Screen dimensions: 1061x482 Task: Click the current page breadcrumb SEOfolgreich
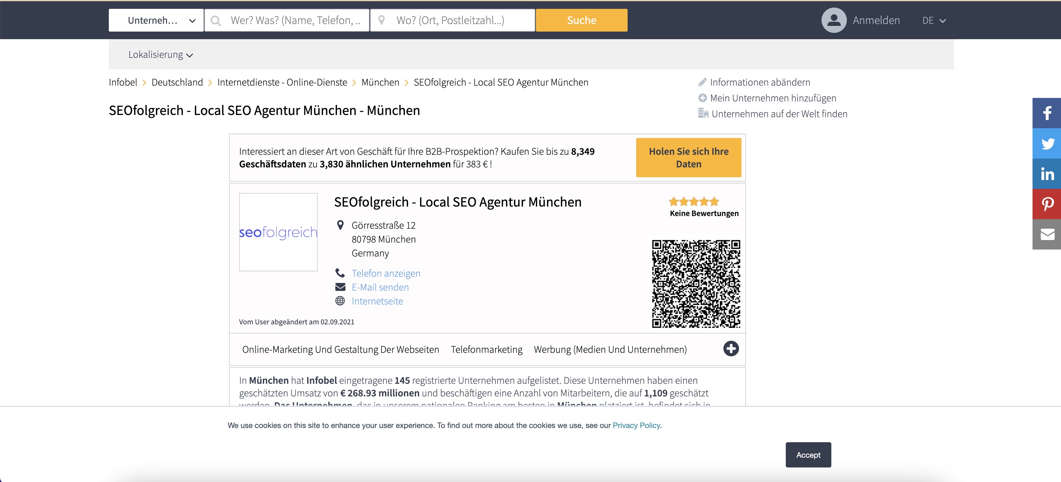pyautogui.click(x=500, y=82)
